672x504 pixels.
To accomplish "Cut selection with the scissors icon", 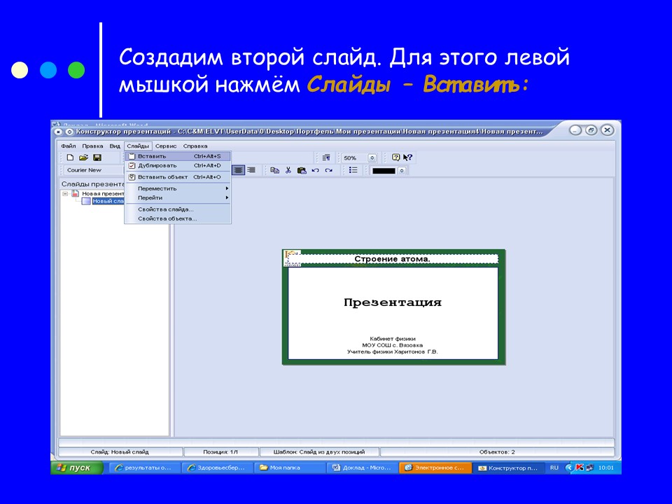I will (x=289, y=170).
